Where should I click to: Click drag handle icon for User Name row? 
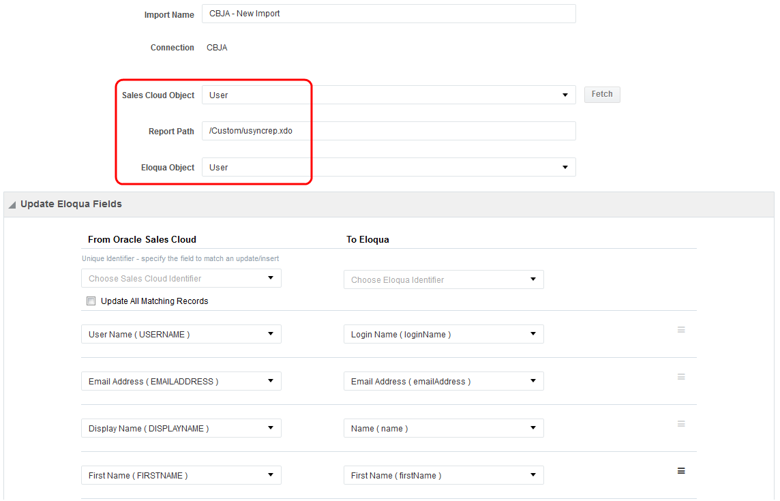(680, 330)
